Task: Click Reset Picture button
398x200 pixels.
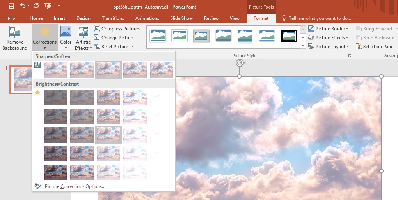Action: tap(112, 47)
